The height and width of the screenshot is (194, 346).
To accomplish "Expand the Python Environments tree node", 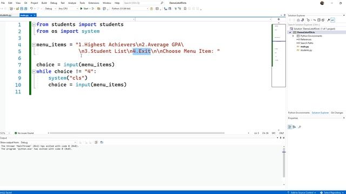I will tap(293, 36).
